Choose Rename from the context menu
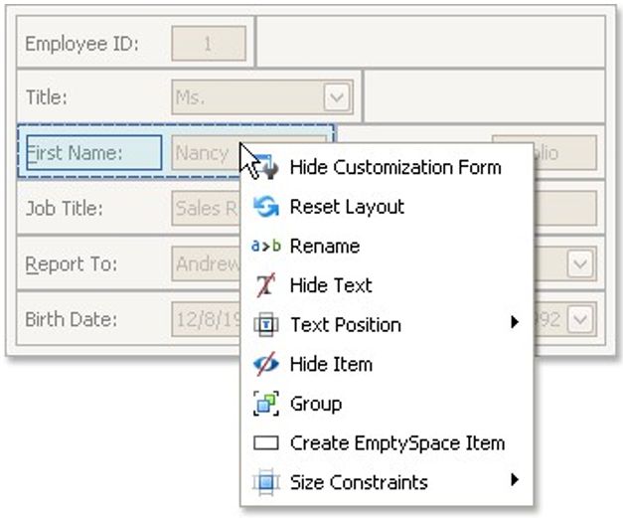Screen dimensions: 623x518 324,247
